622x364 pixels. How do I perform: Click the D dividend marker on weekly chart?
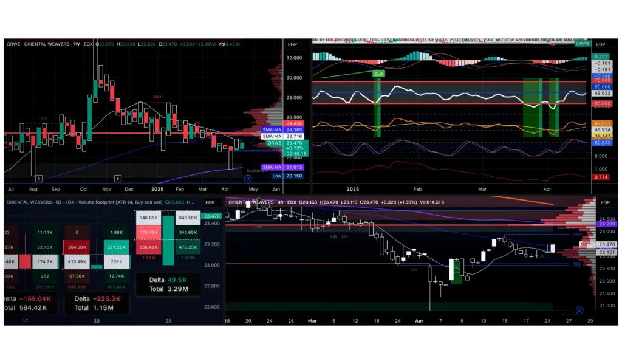[x=248, y=179]
